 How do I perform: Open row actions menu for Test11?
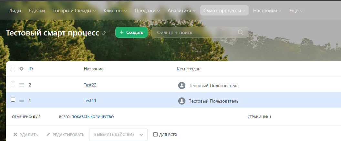click(x=22, y=100)
